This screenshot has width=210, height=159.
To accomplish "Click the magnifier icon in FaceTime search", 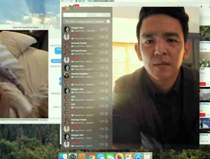I will coord(67,22).
